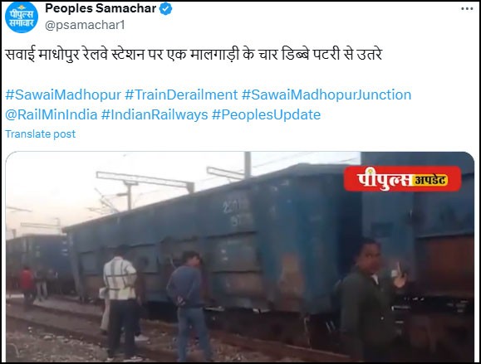The height and width of the screenshot is (364, 481).
Task: Open the #SawaiMadhopurJunction hashtag
Action: pos(326,95)
